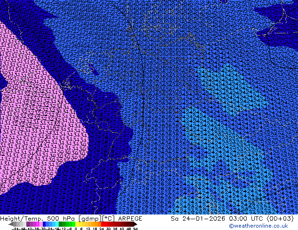This screenshot has height=230, width=298.
Task: Click the magenta pink legend swatch
Action: [x=38, y=224]
